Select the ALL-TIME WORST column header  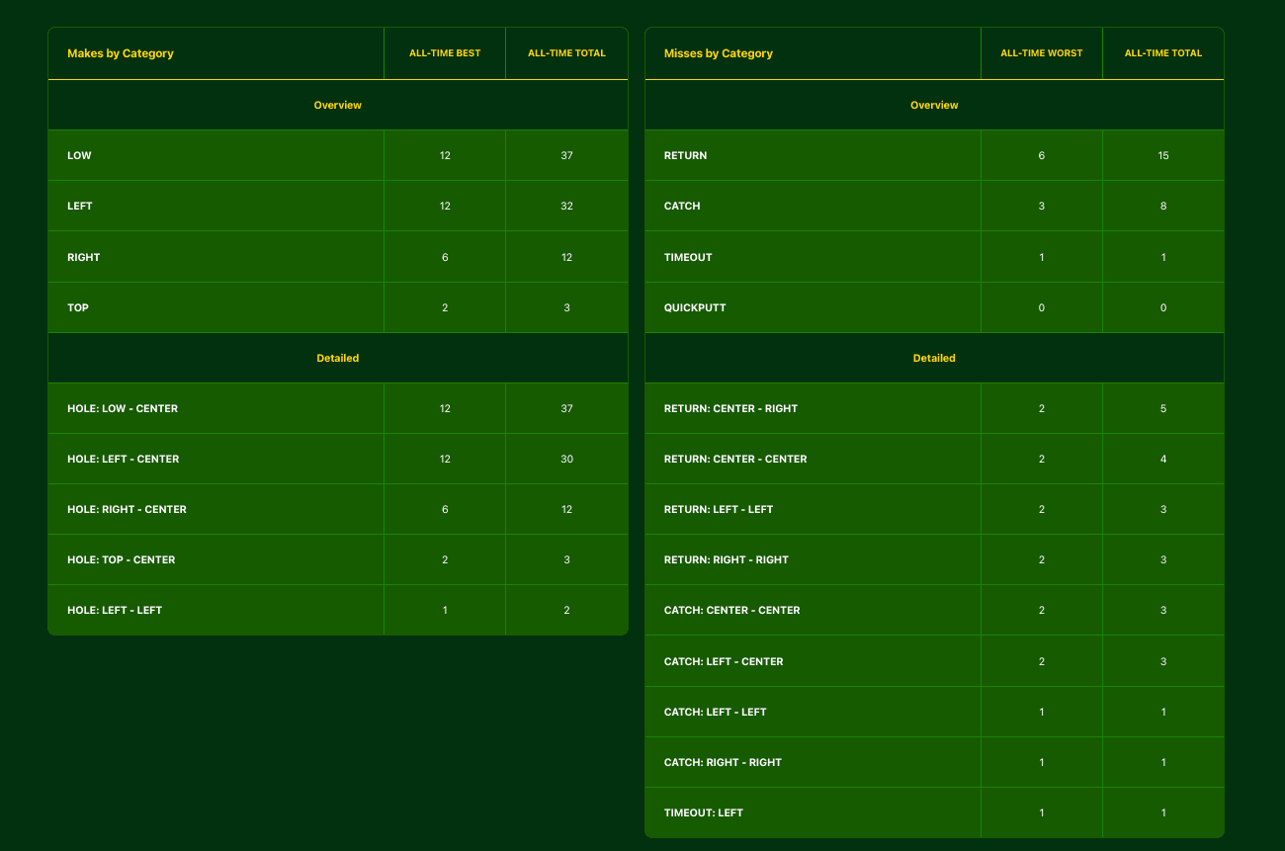click(1042, 53)
